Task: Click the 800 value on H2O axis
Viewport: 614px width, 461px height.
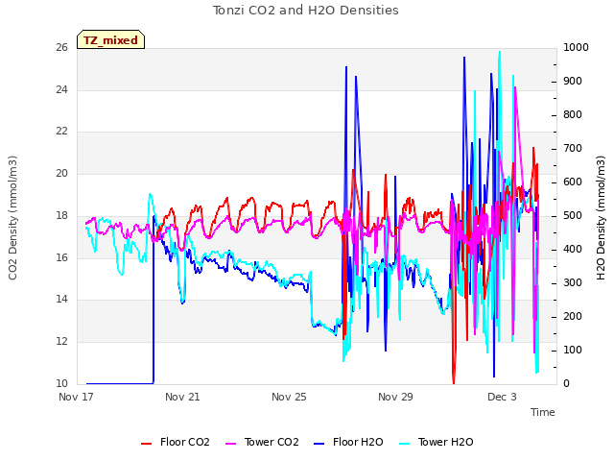Action: (573, 115)
